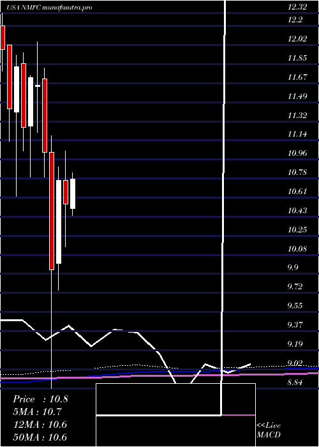Click the 10.96 price axis label
Screen dimensions: 319x447
297,153
